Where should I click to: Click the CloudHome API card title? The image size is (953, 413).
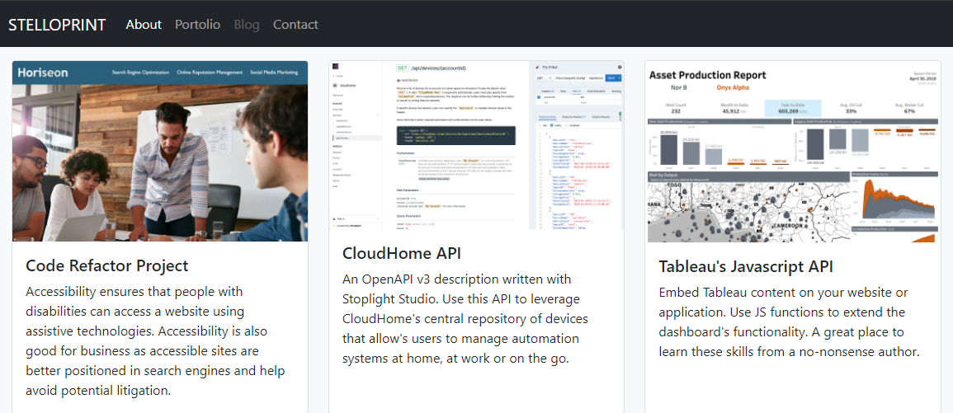402,253
